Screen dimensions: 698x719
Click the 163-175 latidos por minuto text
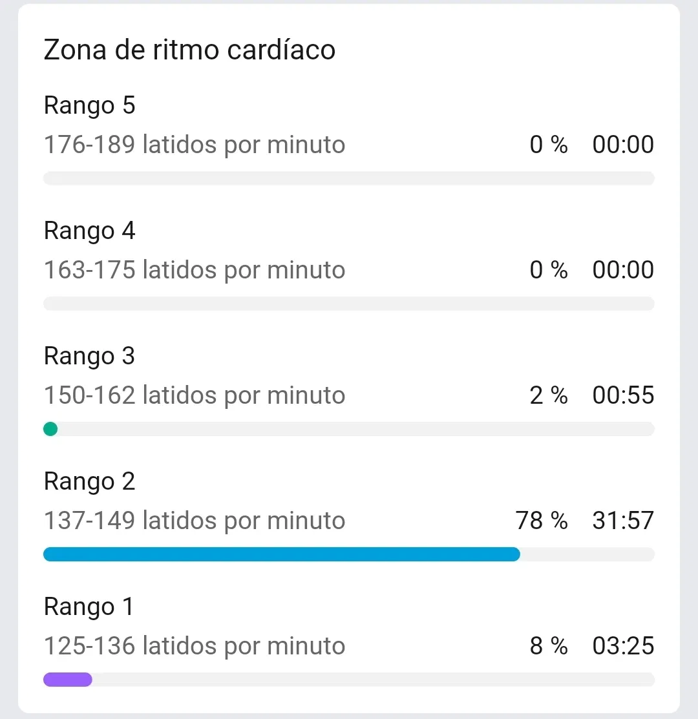point(194,270)
